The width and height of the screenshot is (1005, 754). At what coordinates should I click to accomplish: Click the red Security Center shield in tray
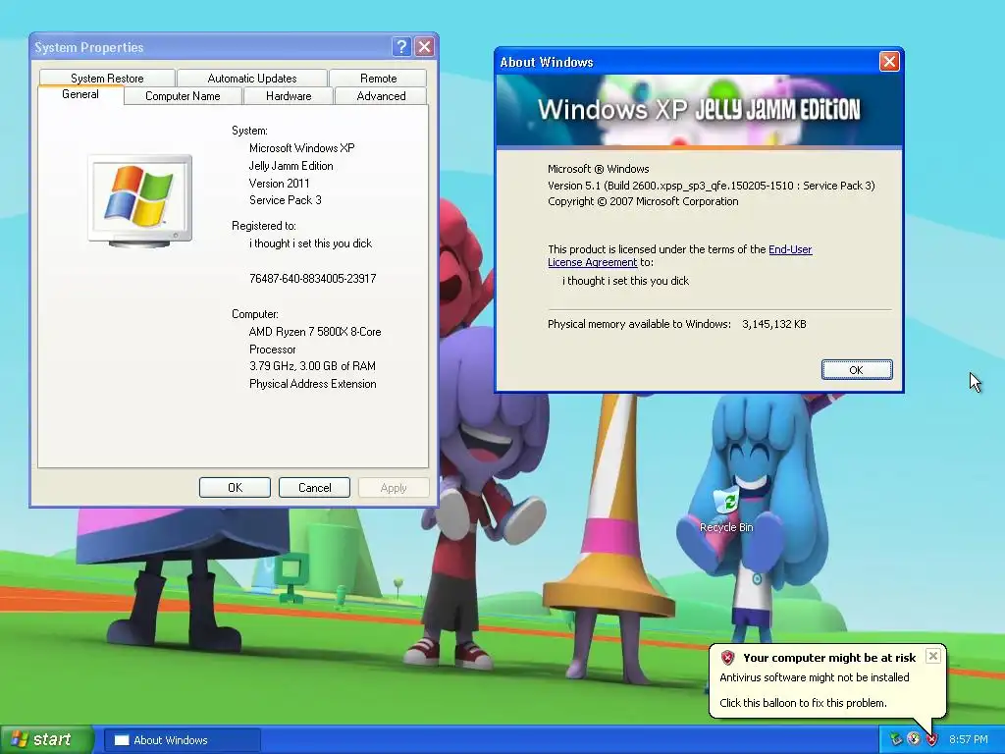click(931, 739)
